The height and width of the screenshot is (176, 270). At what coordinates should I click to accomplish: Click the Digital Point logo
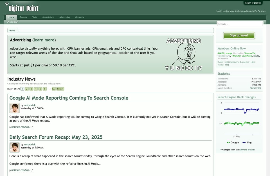pyautogui.click(x=22, y=7)
